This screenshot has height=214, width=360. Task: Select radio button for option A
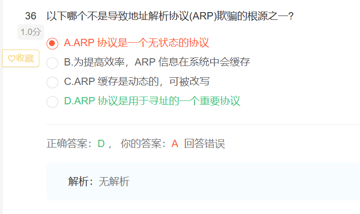[x=52, y=43]
